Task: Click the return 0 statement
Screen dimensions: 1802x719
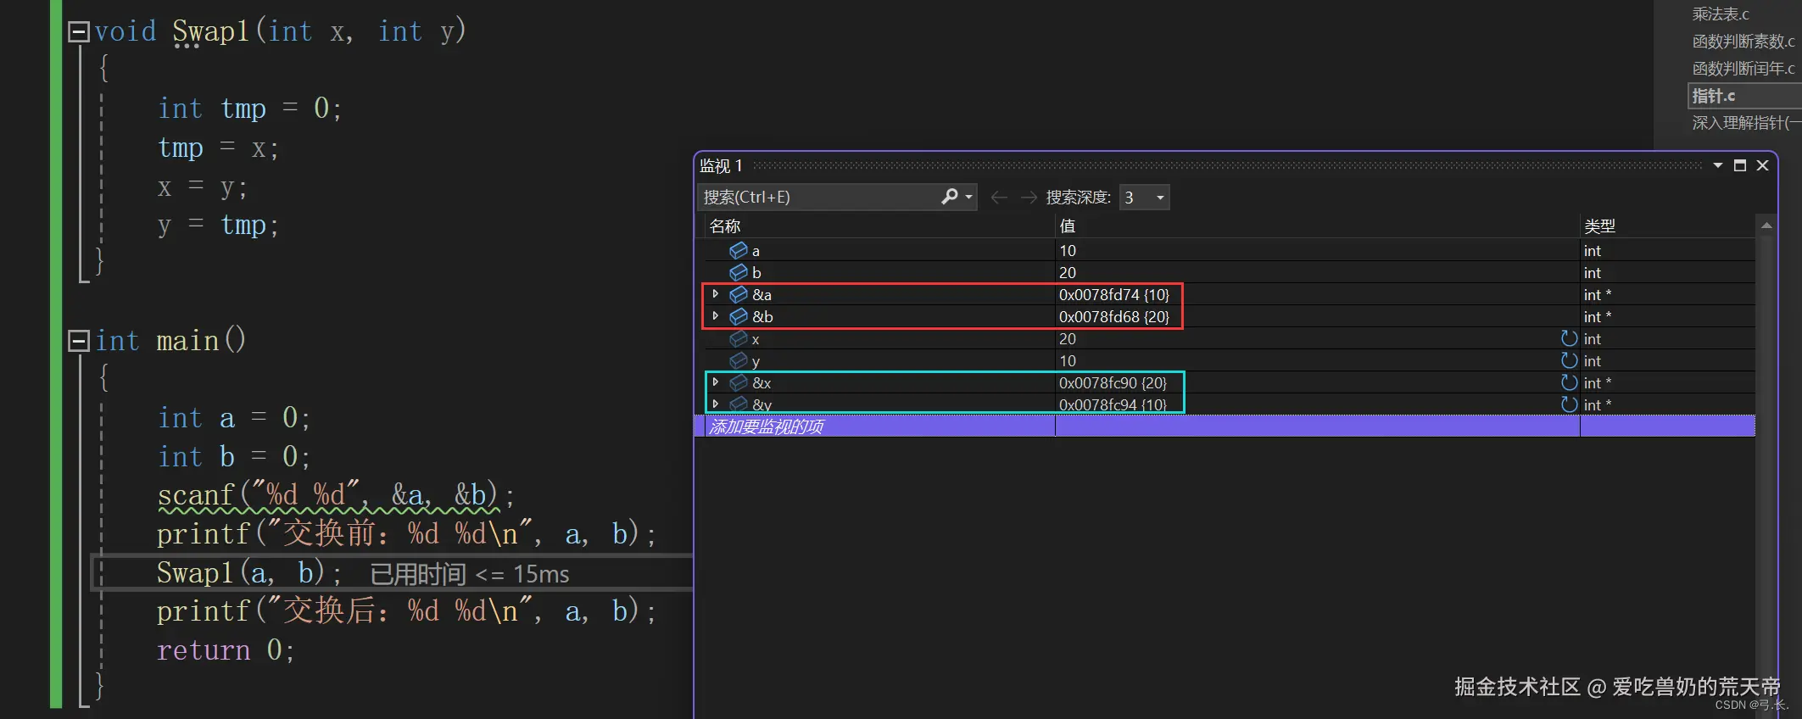Action: pyautogui.click(x=226, y=650)
